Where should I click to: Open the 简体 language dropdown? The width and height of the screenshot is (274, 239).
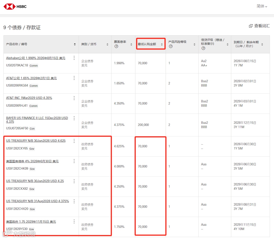(262, 6)
